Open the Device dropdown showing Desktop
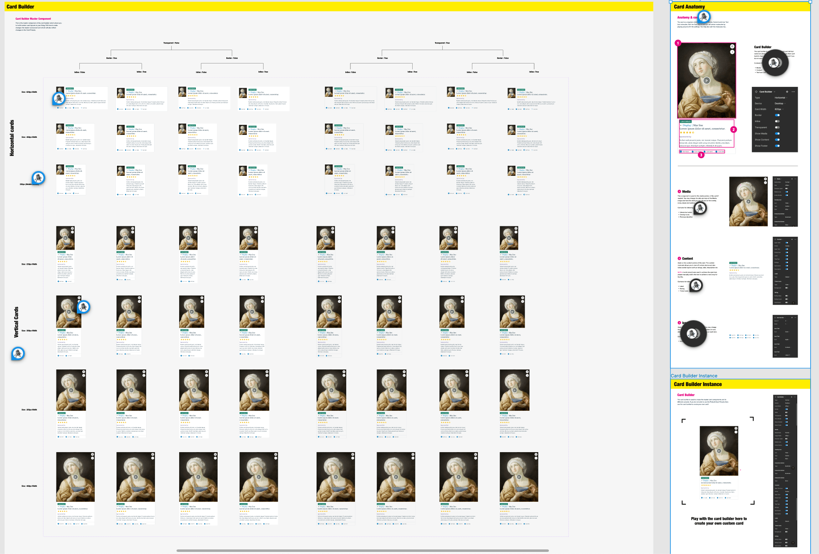 [x=780, y=104]
